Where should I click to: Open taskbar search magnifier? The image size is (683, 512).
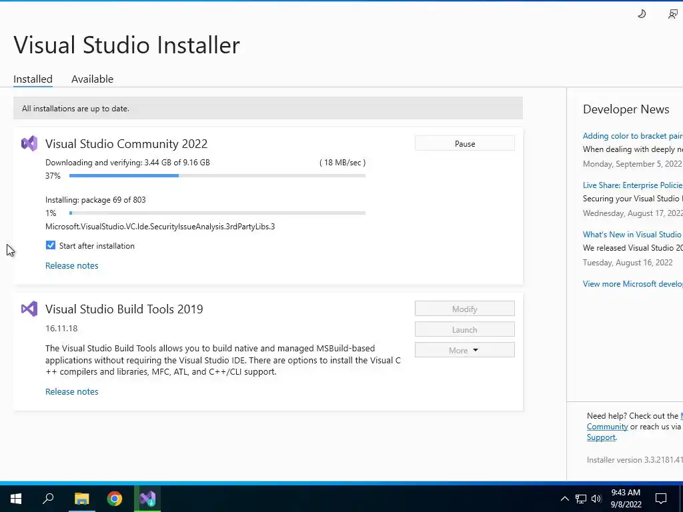pyautogui.click(x=48, y=499)
